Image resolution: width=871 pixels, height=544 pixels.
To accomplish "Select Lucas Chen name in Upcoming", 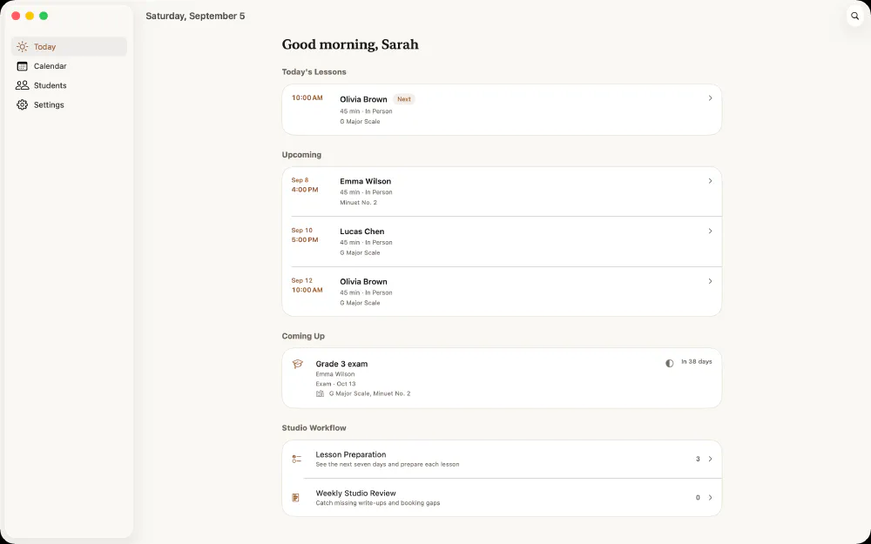I will [x=362, y=232].
